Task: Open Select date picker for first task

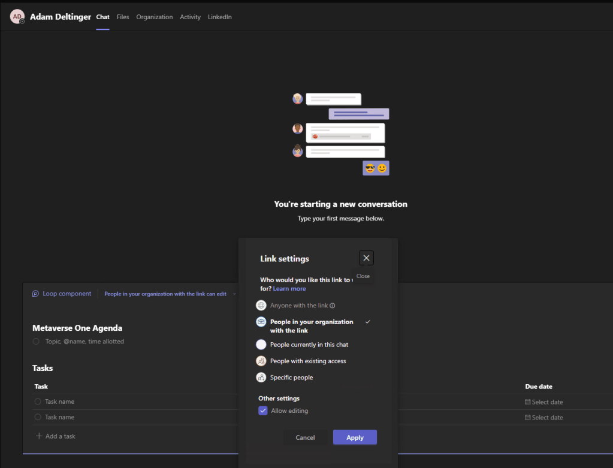Action: [x=544, y=402]
